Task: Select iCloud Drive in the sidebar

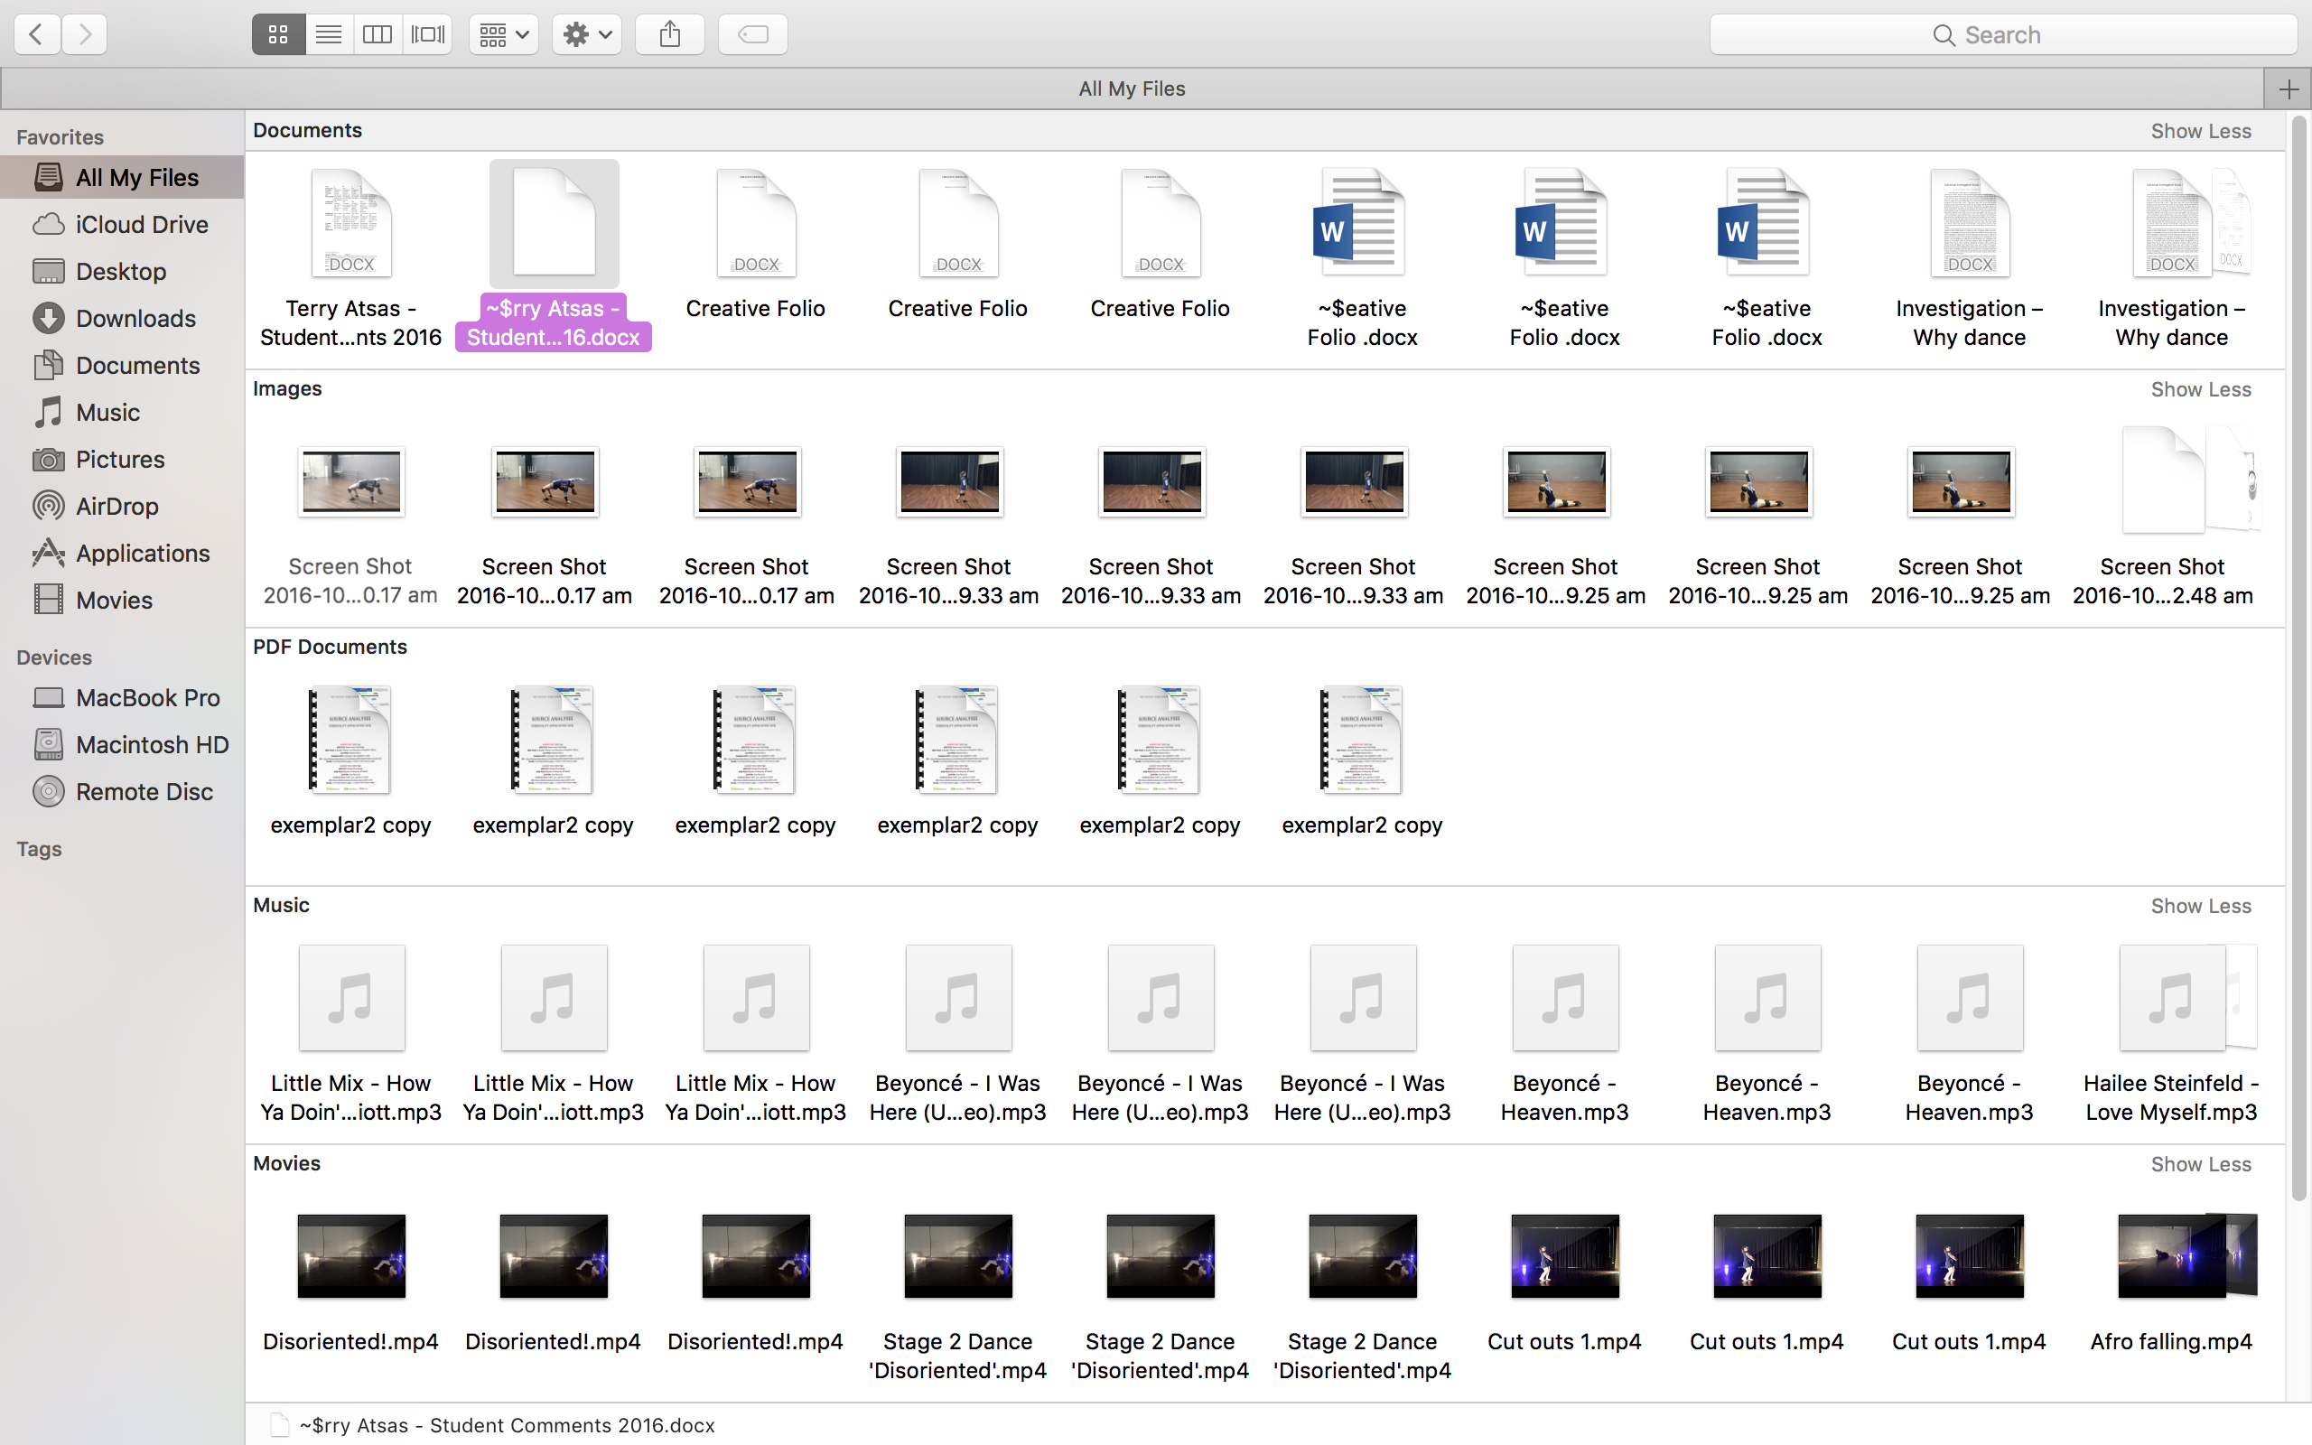Action: (x=142, y=225)
